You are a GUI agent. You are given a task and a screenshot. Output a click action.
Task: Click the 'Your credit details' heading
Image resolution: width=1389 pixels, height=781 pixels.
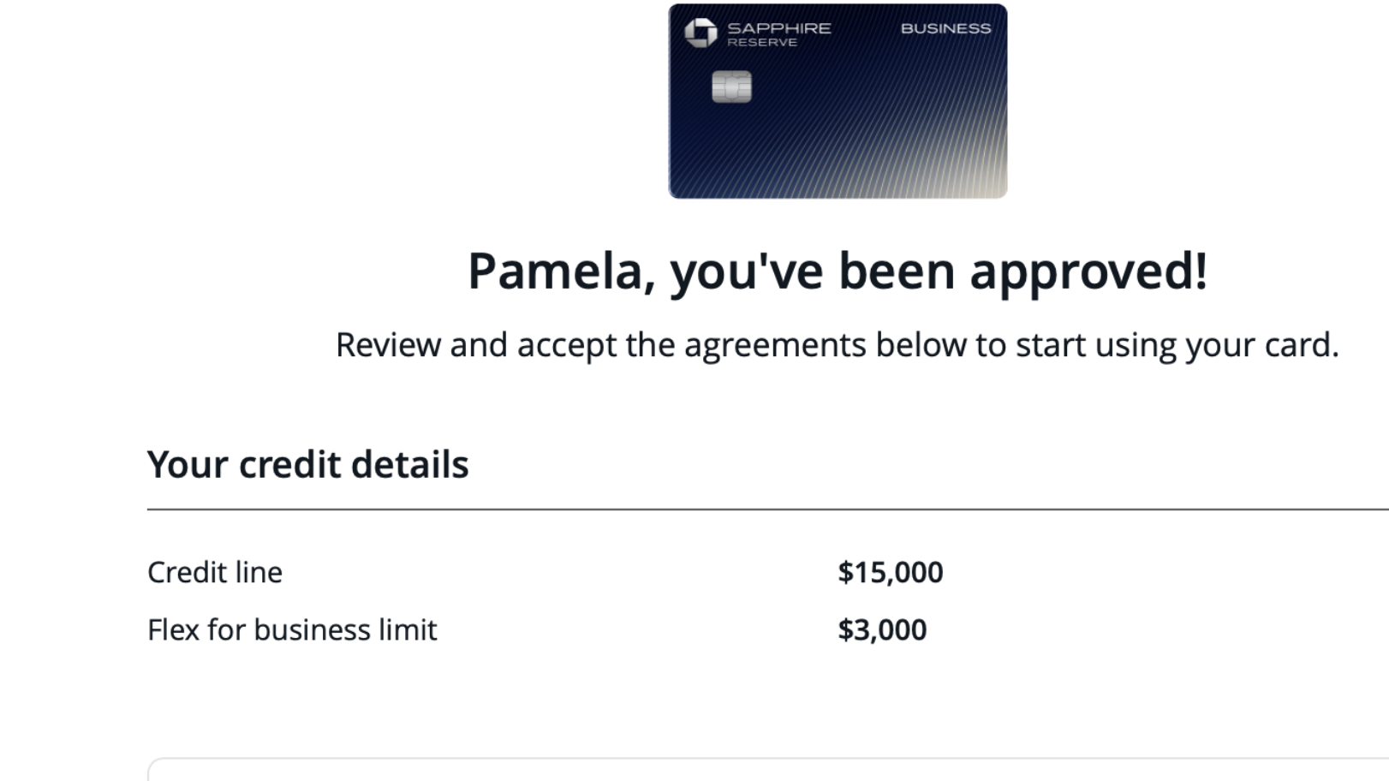click(307, 464)
